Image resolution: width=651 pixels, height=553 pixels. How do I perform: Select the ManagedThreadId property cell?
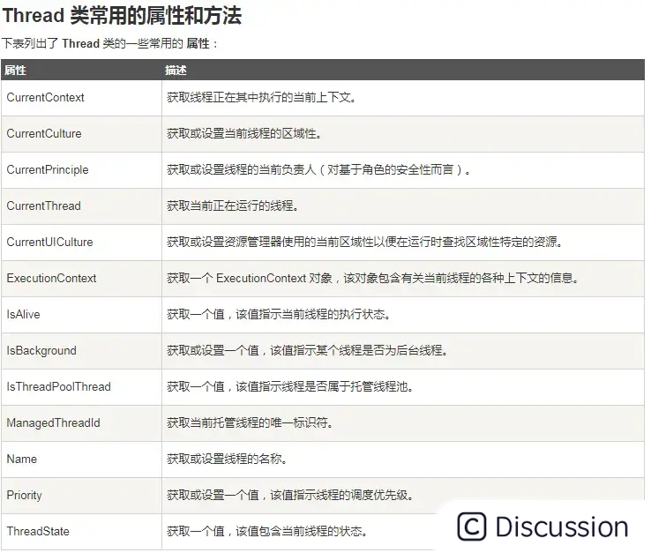coord(81,423)
